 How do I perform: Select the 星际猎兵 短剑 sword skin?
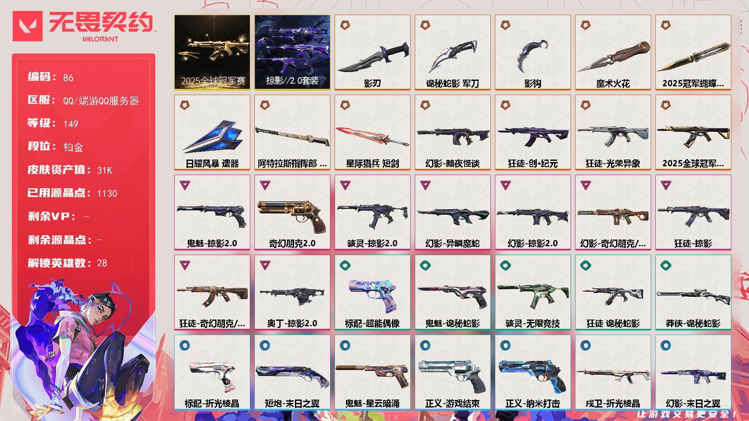tap(373, 133)
